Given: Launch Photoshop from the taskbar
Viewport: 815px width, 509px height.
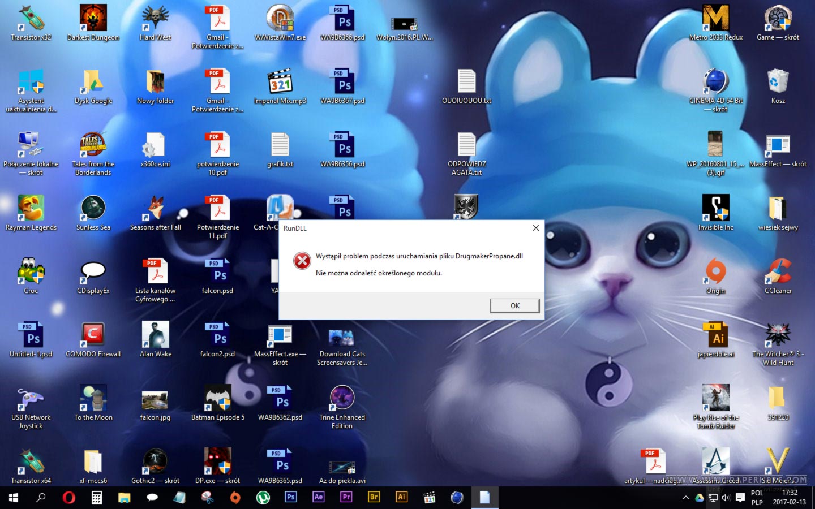Looking at the screenshot, I should [x=290, y=497].
